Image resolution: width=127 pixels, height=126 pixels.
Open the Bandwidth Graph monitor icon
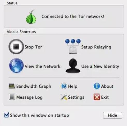pyautogui.click(x=12, y=86)
